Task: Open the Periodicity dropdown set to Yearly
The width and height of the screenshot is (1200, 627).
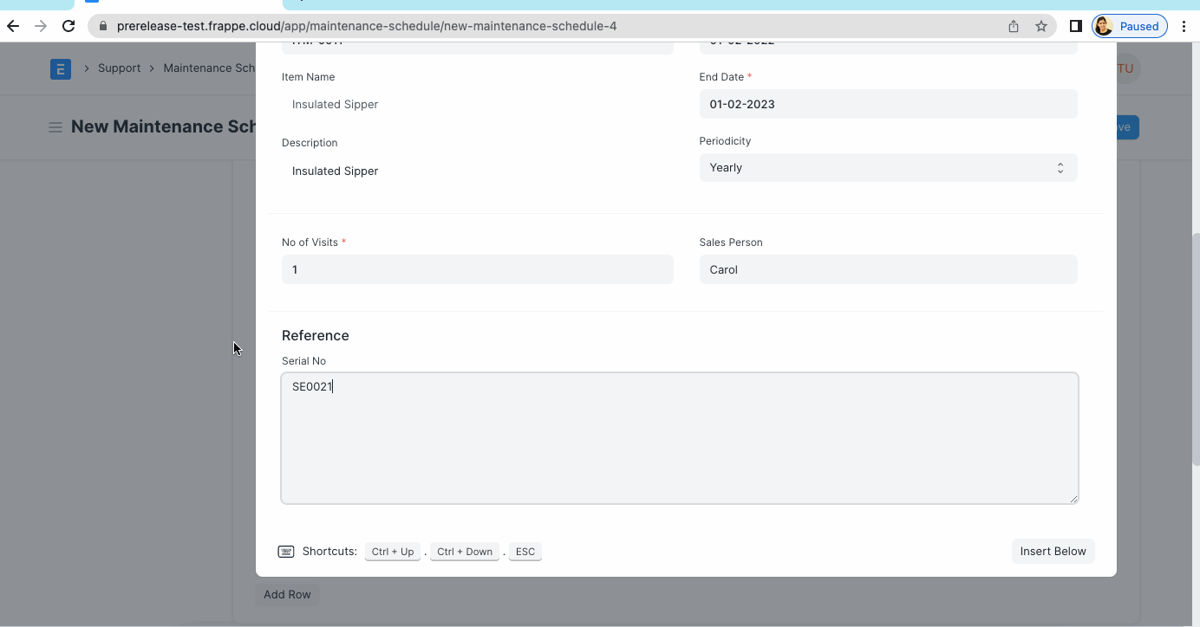Action: [x=888, y=168]
